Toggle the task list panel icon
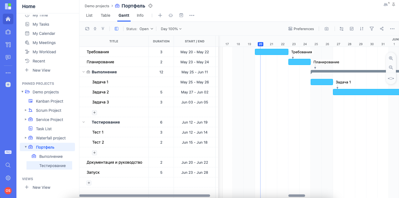This screenshot has width=399, height=198. coord(116,29)
